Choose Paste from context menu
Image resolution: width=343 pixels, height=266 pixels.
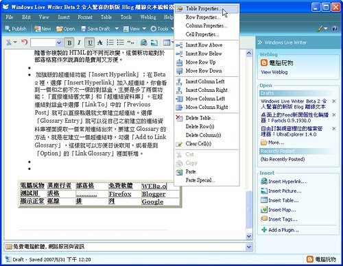tap(206, 171)
